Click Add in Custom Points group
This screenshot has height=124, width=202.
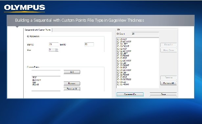[x=72, y=72]
